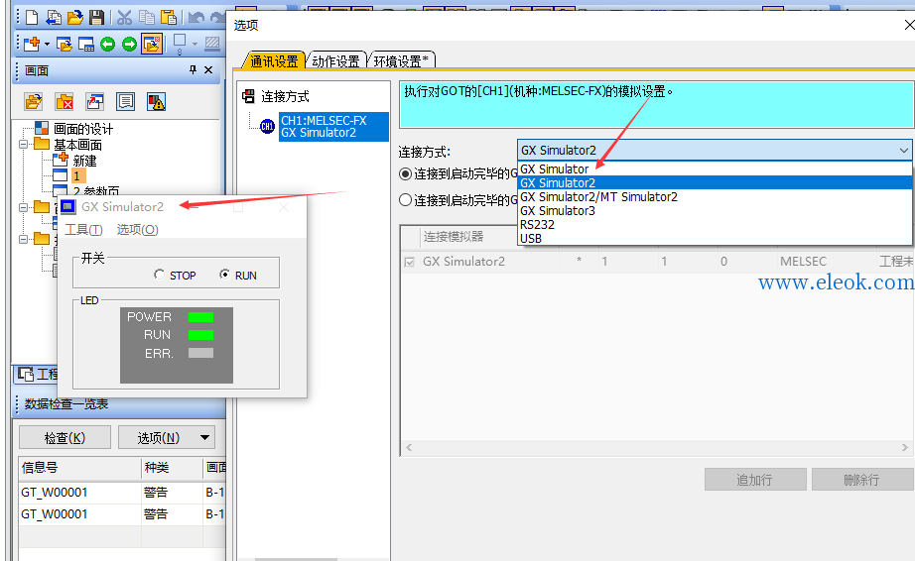Click the screen with grid table icon

(x=85, y=44)
